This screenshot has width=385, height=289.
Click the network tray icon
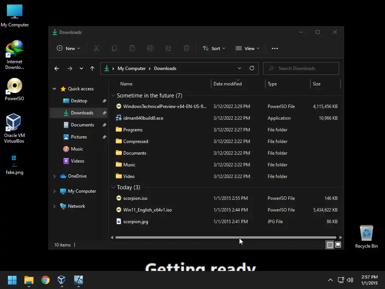click(x=341, y=280)
